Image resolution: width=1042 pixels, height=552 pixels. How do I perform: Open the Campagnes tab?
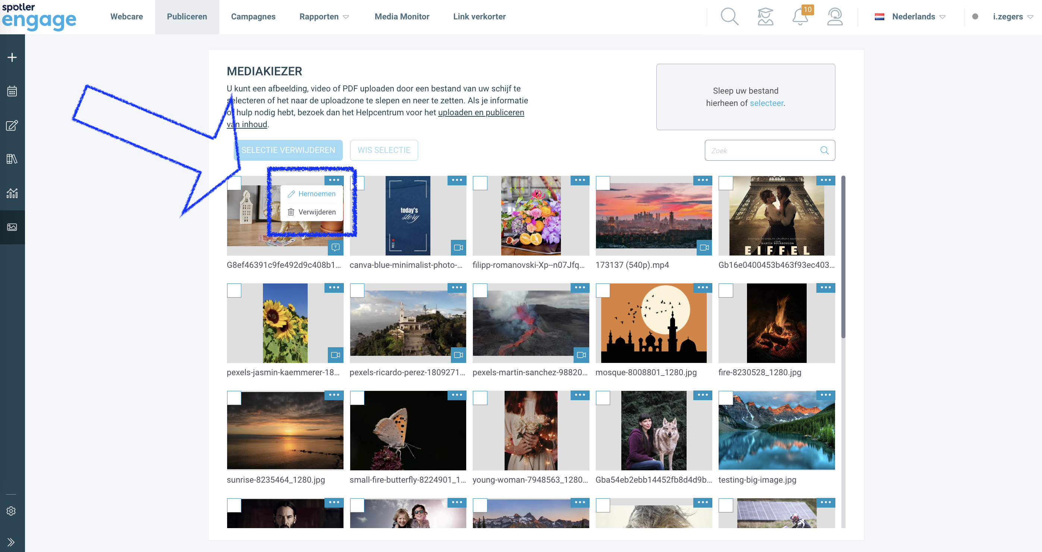(x=253, y=16)
